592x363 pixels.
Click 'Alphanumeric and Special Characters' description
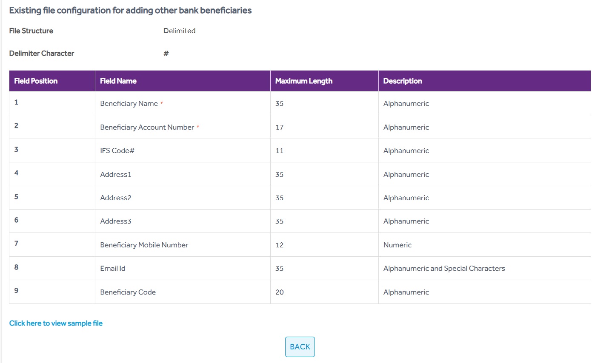coord(444,268)
